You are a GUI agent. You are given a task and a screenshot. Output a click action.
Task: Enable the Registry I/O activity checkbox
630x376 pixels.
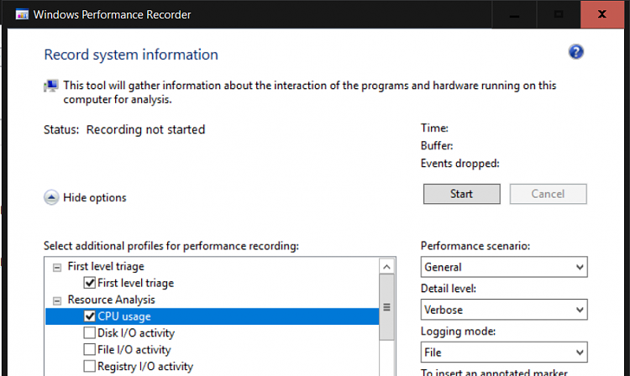click(90, 366)
